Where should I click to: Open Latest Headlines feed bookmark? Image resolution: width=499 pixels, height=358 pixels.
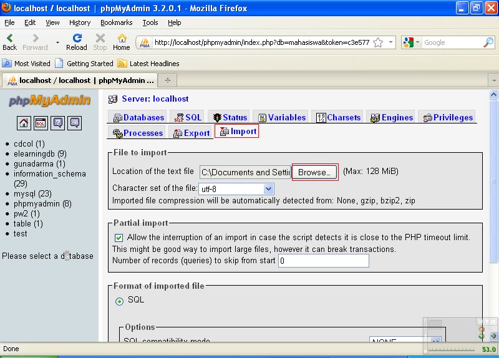148,64
